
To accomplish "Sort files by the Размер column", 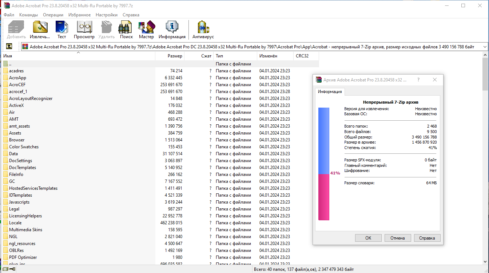I will click(x=175, y=56).
